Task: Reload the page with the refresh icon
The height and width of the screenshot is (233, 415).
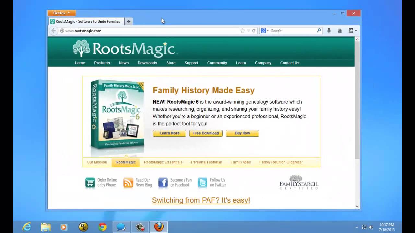Action: pyautogui.click(x=254, y=31)
